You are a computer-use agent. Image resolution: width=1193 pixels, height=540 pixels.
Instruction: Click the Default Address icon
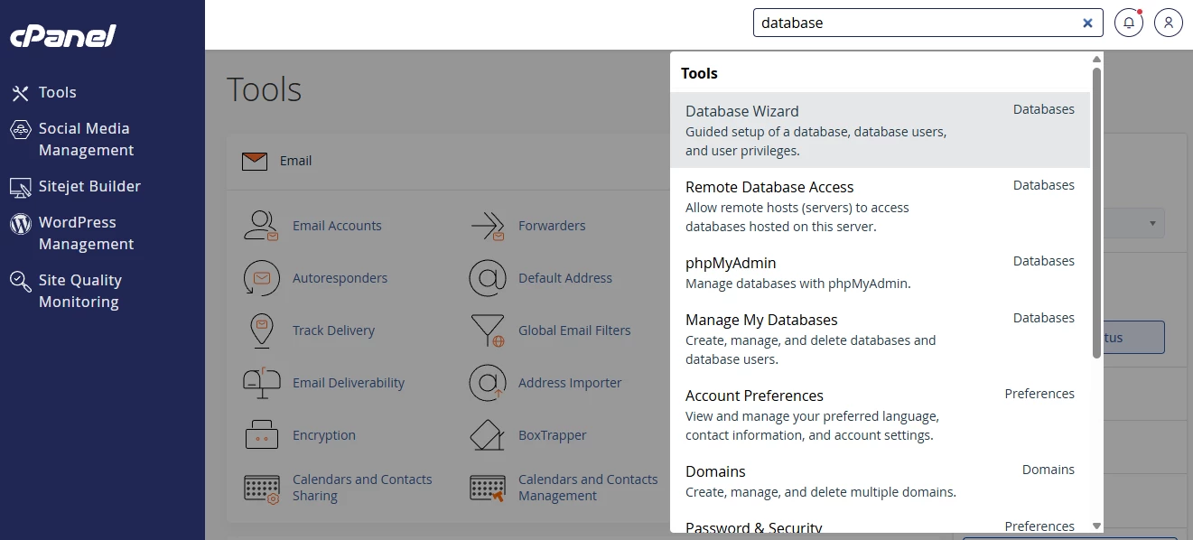coord(564,277)
